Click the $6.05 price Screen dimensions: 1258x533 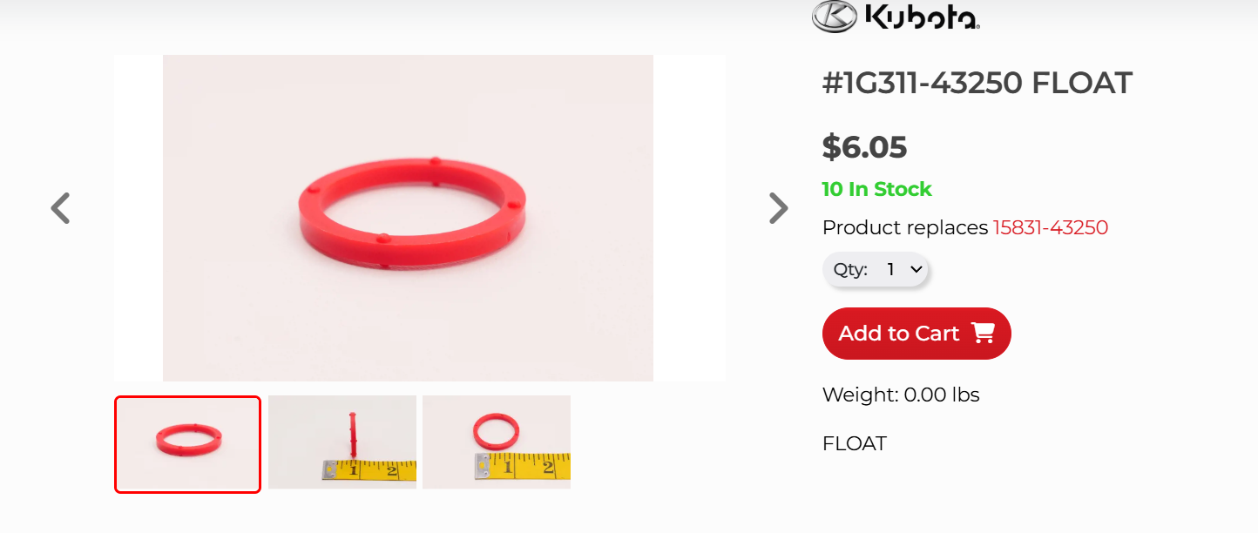[x=864, y=147]
